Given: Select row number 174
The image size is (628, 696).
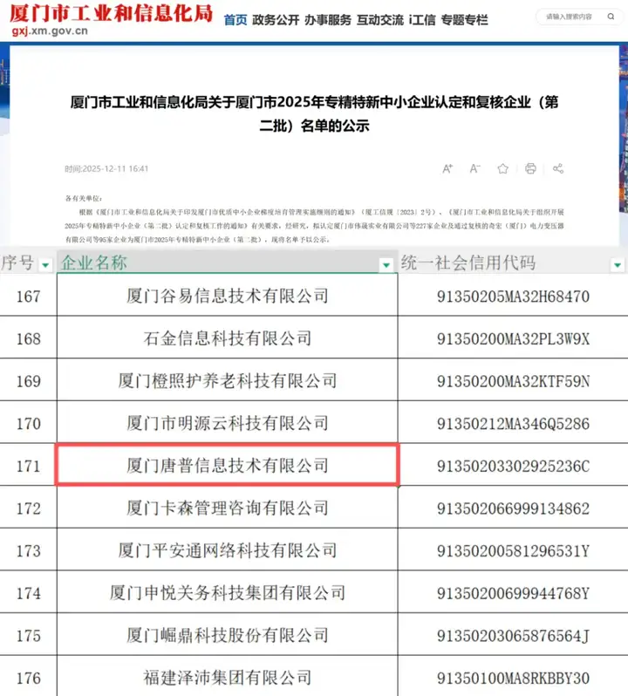Looking at the screenshot, I should coord(29,593).
